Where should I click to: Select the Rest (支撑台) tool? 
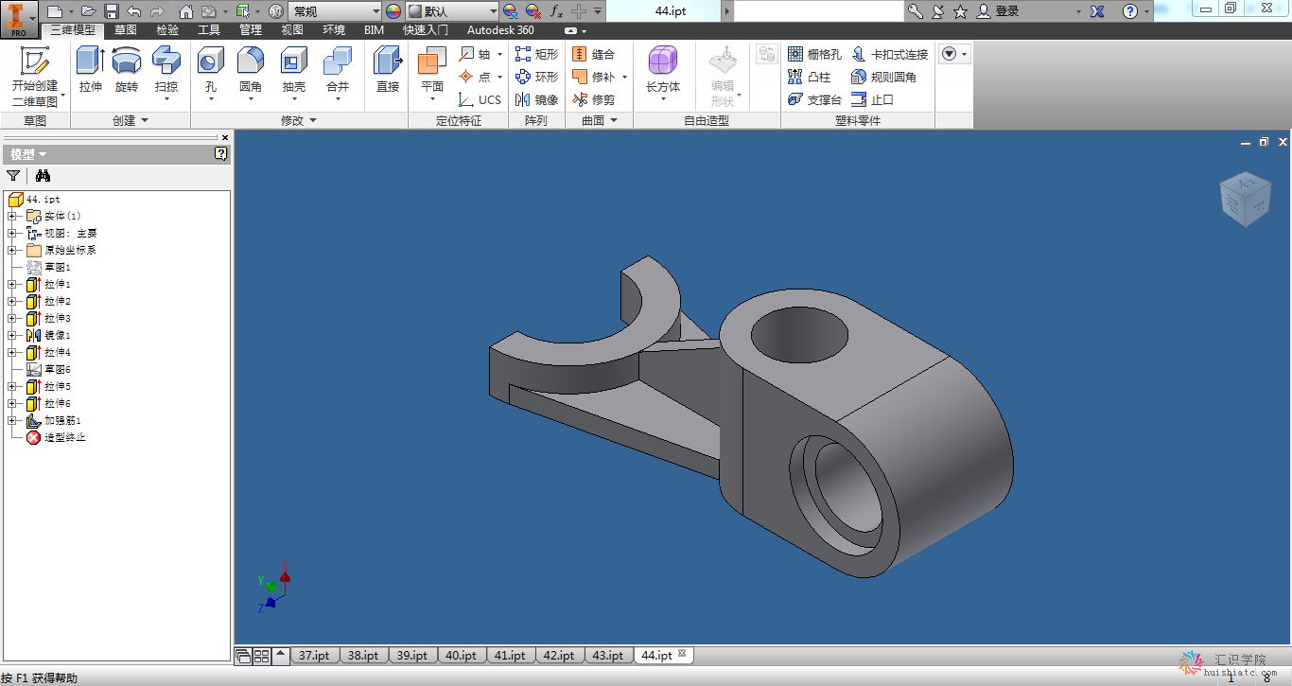814,99
